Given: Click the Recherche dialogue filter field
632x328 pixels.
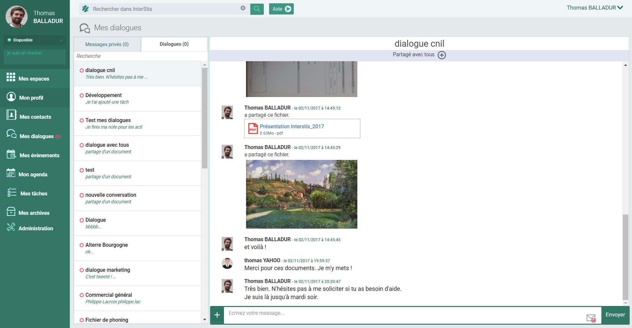Looking at the screenshot, I should click(x=141, y=56).
